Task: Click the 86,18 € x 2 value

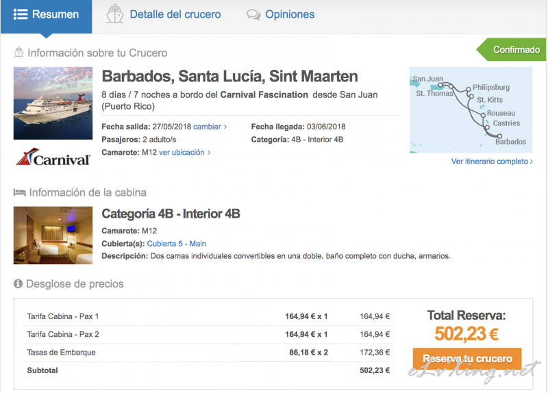Action: [308, 353]
